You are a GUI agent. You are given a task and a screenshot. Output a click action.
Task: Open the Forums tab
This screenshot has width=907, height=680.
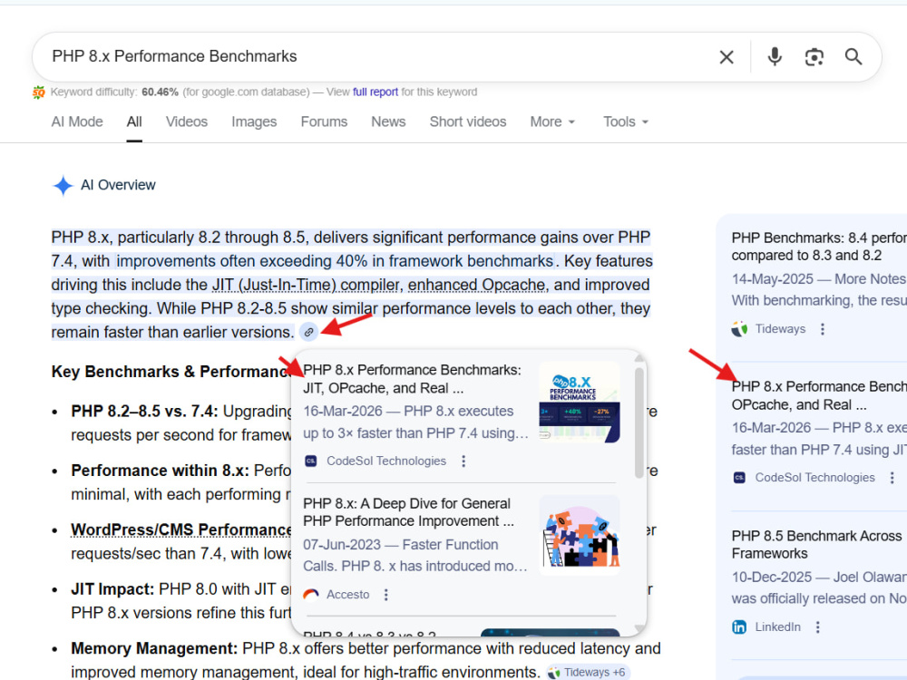click(x=324, y=122)
